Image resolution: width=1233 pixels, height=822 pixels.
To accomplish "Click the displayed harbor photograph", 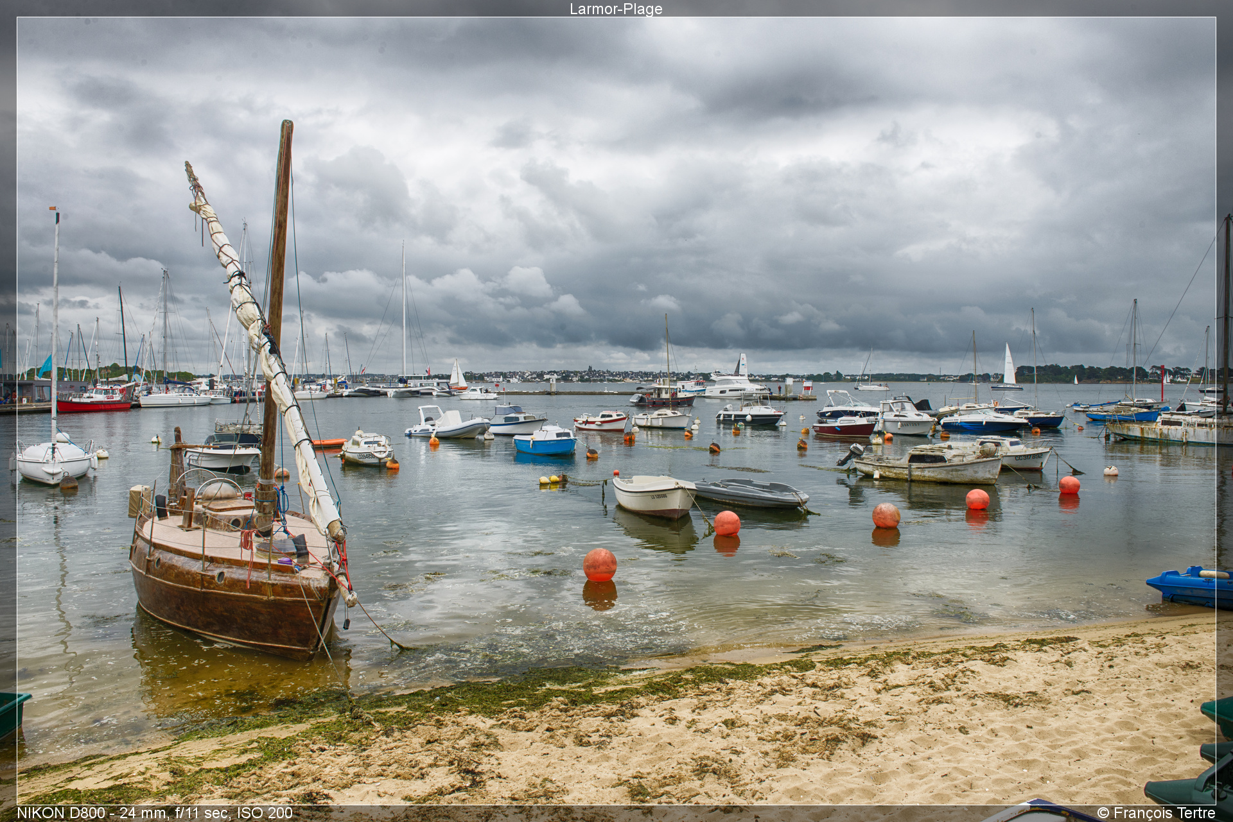I will (616, 411).
